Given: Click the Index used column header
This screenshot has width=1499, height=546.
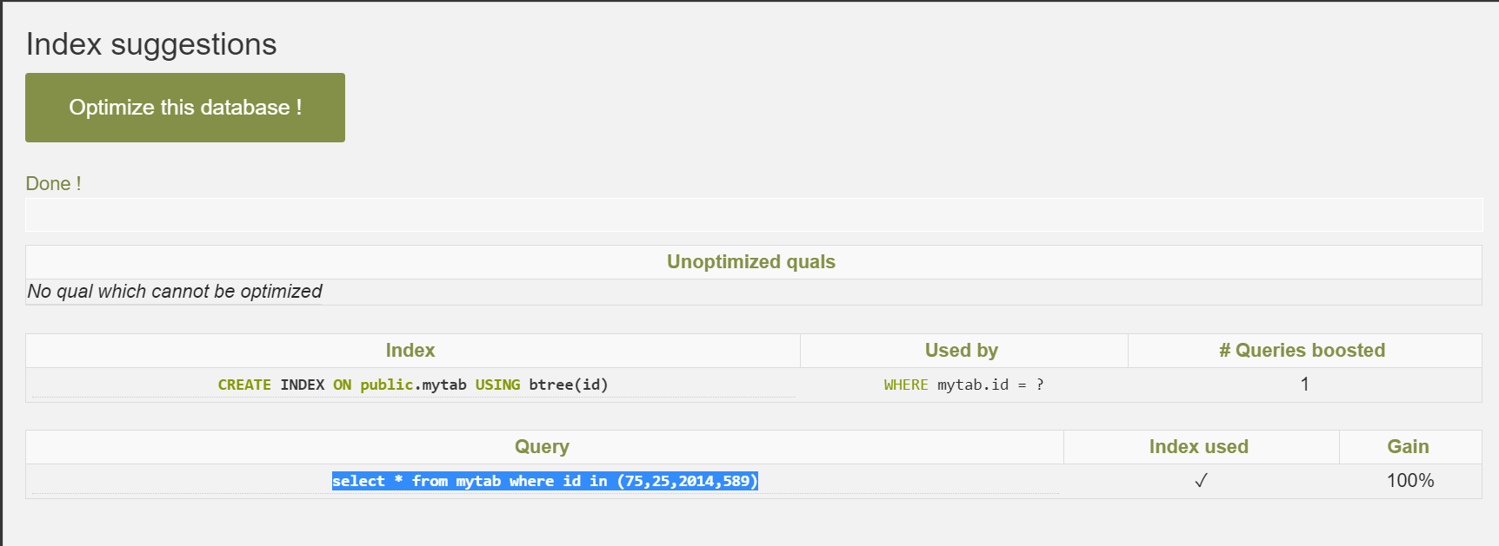Looking at the screenshot, I should pyautogui.click(x=1198, y=447).
